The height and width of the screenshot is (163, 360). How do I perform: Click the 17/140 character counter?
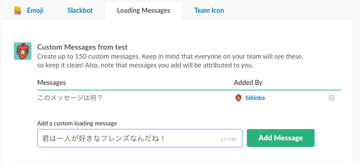[x=229, y=139]
